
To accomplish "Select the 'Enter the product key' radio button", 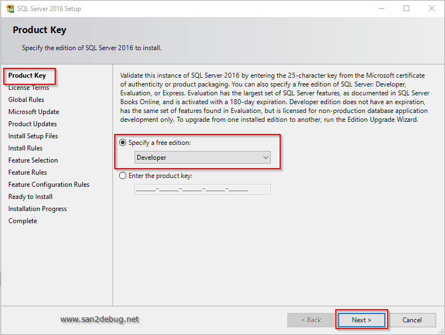I will 122,176.
